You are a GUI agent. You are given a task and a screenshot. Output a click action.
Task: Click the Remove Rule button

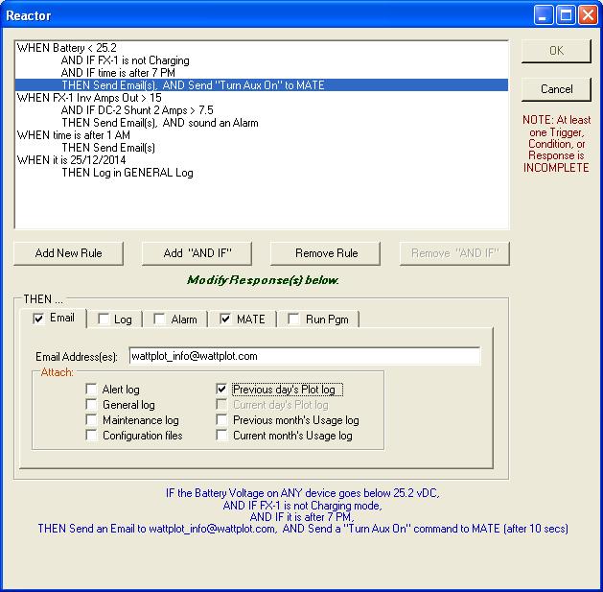coord(327,253)
